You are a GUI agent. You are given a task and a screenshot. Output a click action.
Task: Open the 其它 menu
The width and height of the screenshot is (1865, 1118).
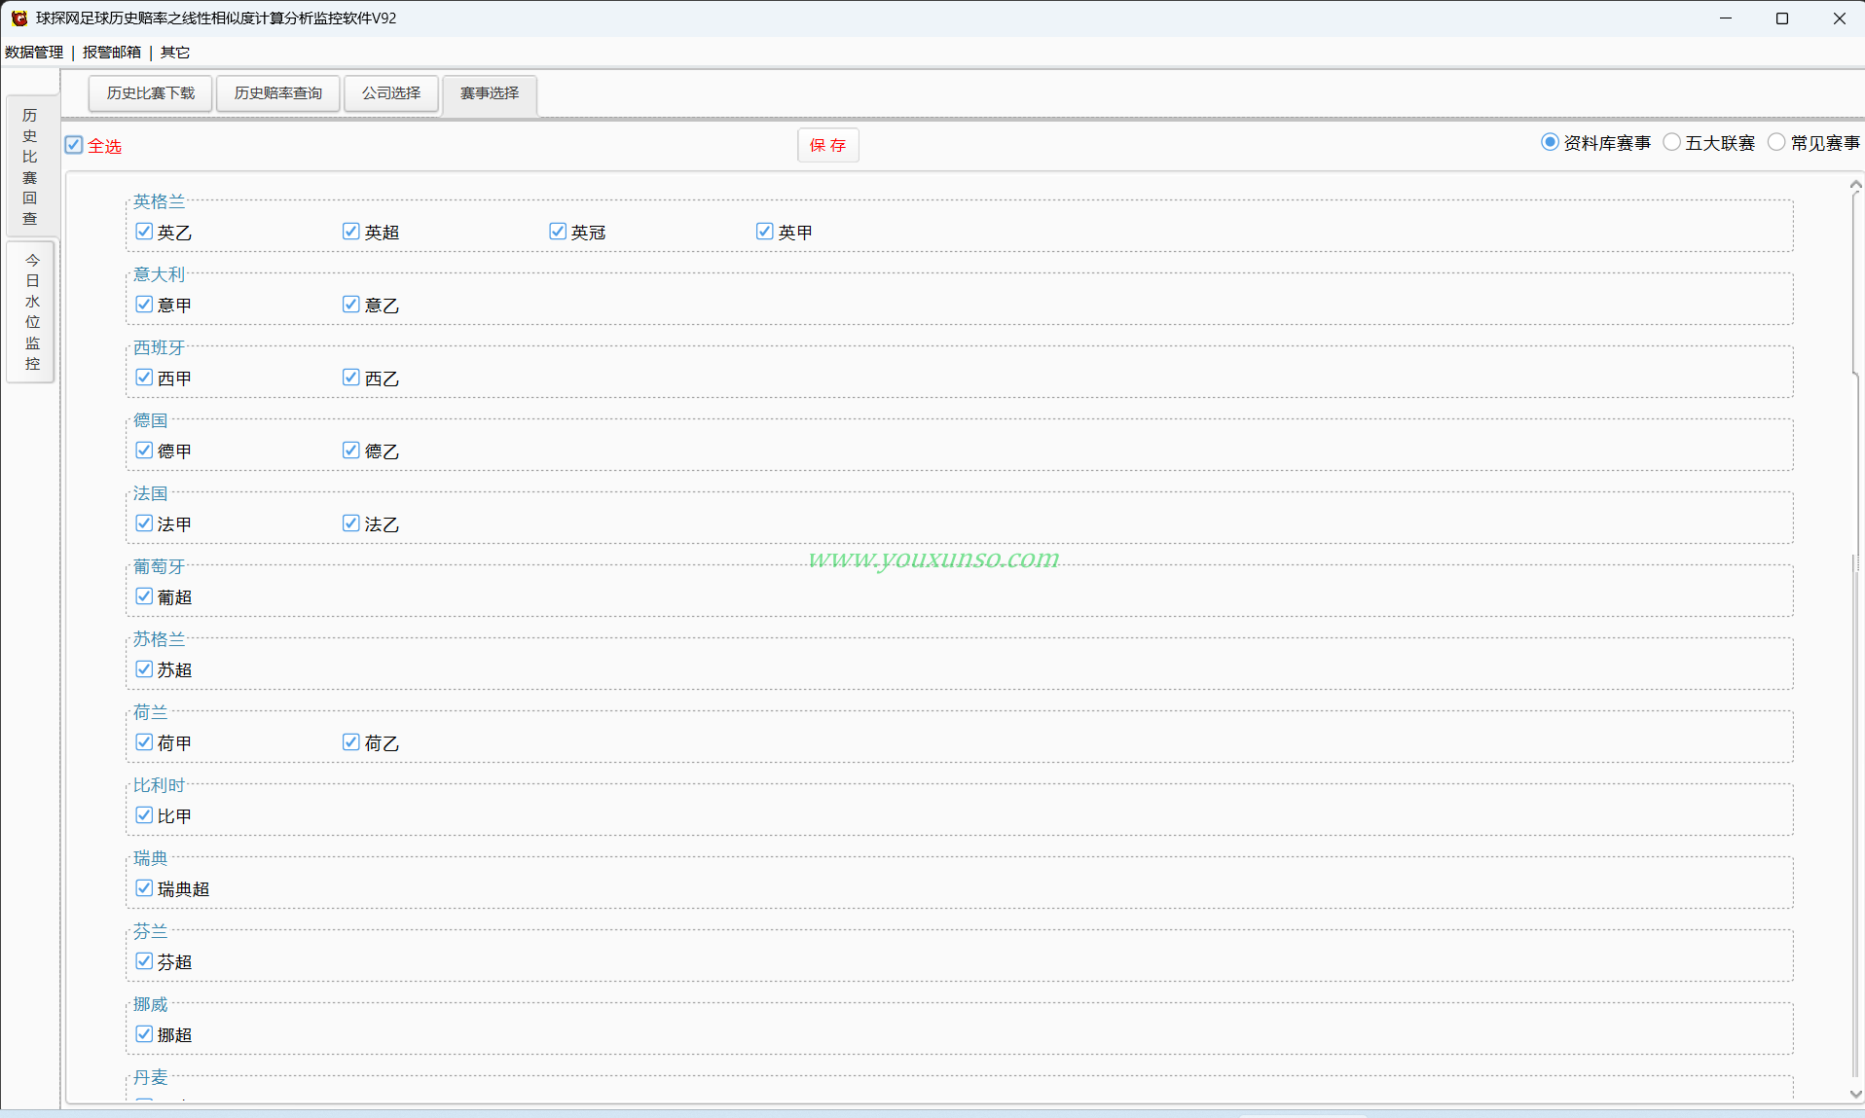(175, 53)
